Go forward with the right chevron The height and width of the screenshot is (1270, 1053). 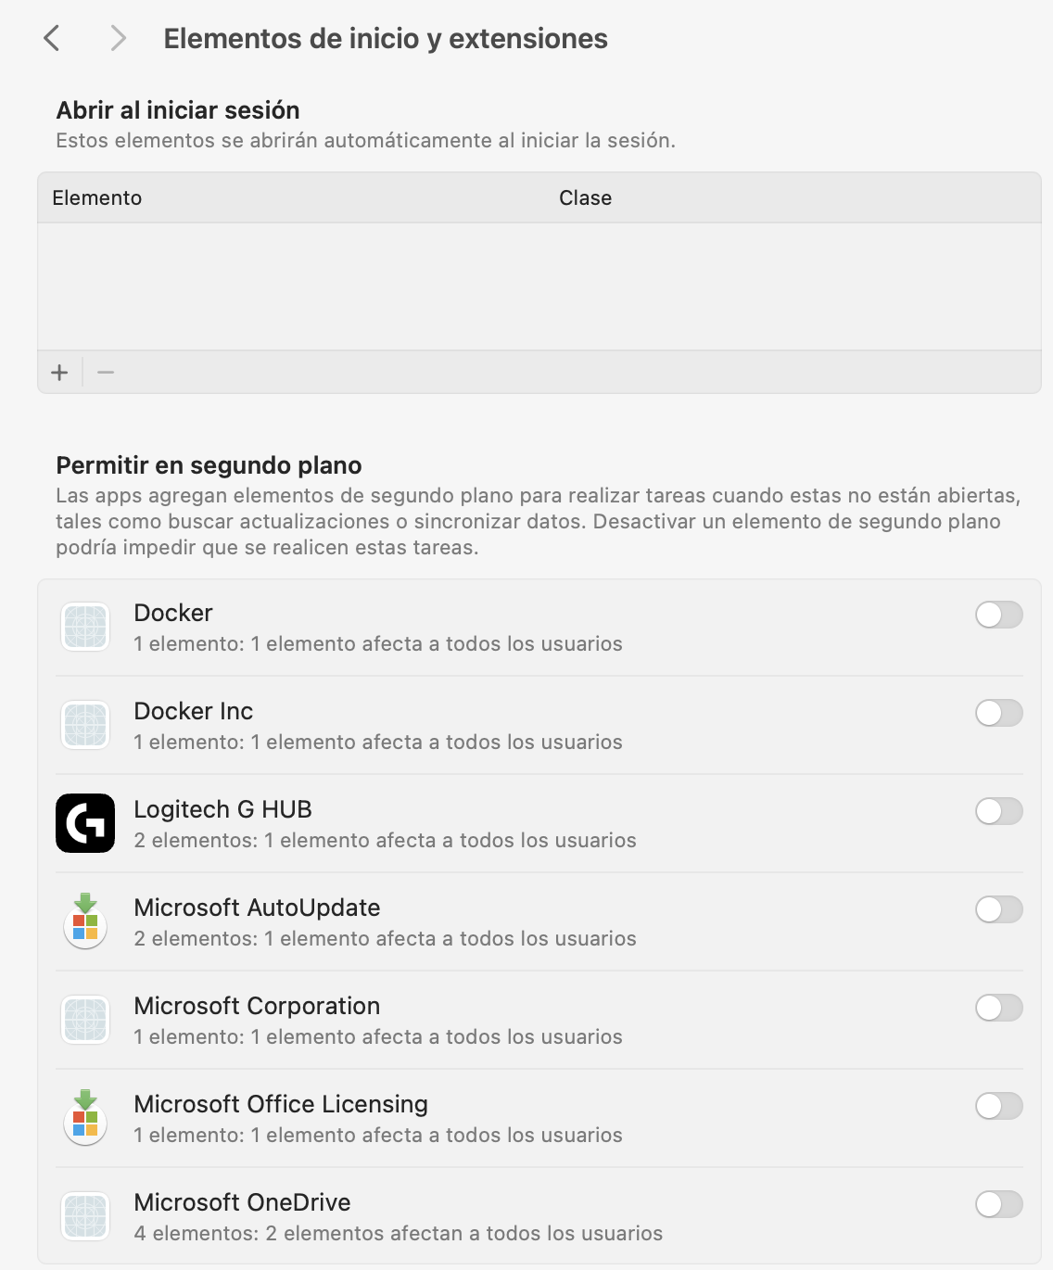click(118, 38)
